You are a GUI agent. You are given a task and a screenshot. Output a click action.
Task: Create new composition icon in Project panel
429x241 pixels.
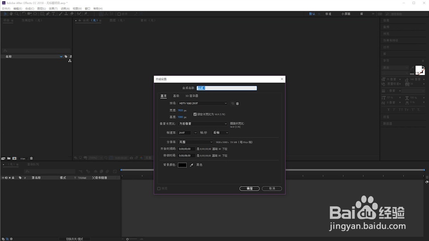tap(14, 158)
